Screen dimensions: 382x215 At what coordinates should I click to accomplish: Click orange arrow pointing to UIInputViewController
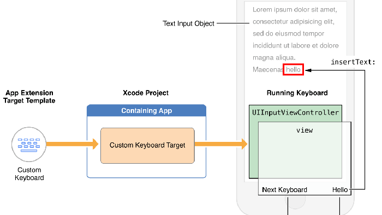221,144
